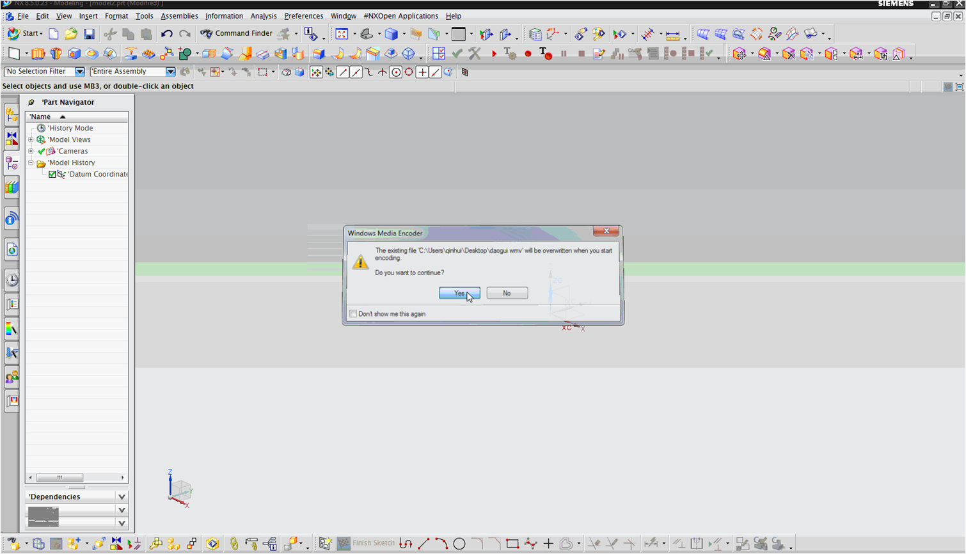This screenshot has height=554, width=966.
Task: Toggle the Intersection snap point option
Action: point(383,72)
